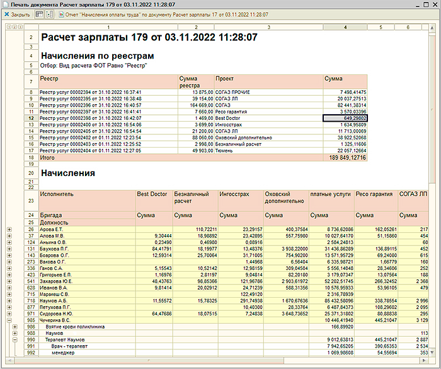Expand the Взятие крови поликлиника subgroup
This screenshot has width=441, height=369.
14,327
